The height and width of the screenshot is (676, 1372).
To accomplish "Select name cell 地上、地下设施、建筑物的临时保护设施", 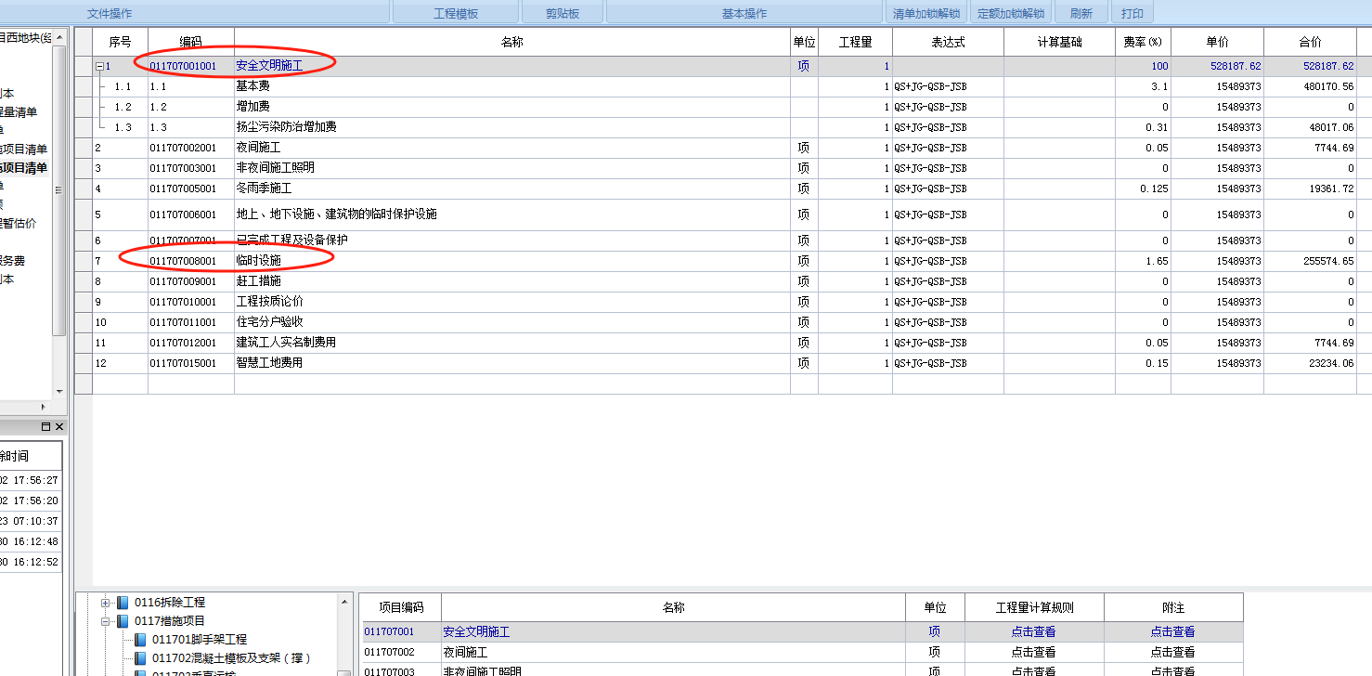I will (x=511, y=214).
